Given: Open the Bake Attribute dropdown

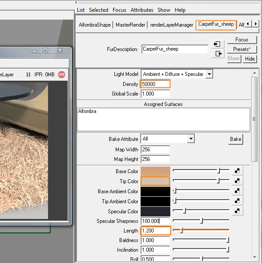Looking at the screenshot, I should (x=191, y=139).
